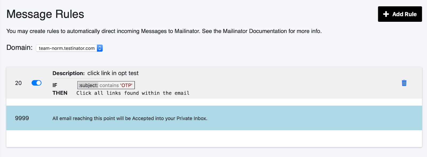Open the Domain dropdown team-norm.testinator.com

(x=67, y=48)
